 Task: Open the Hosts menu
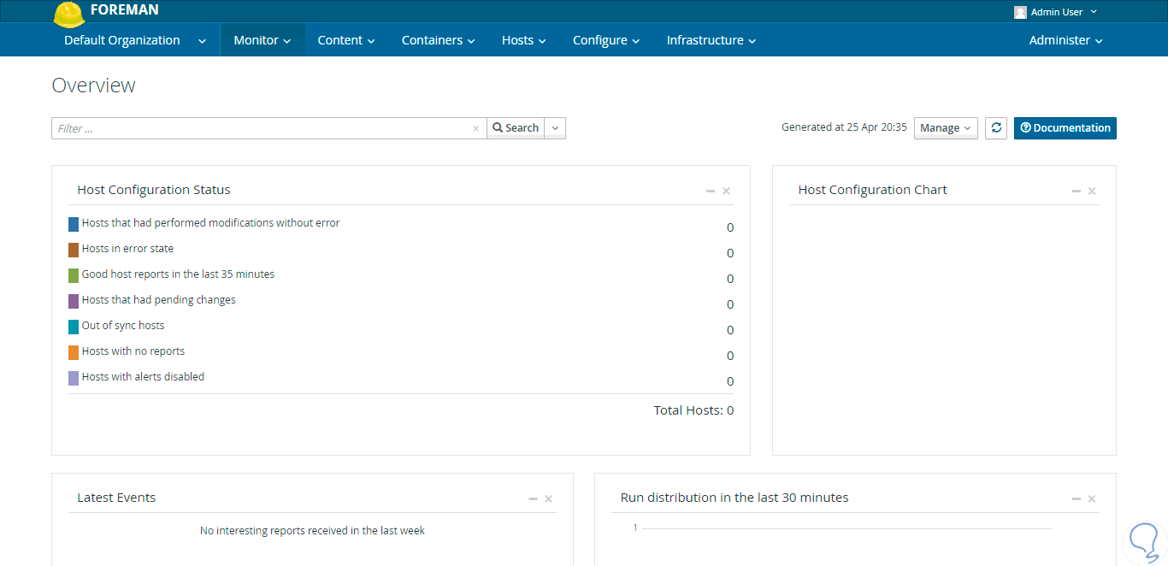[523, 40]
